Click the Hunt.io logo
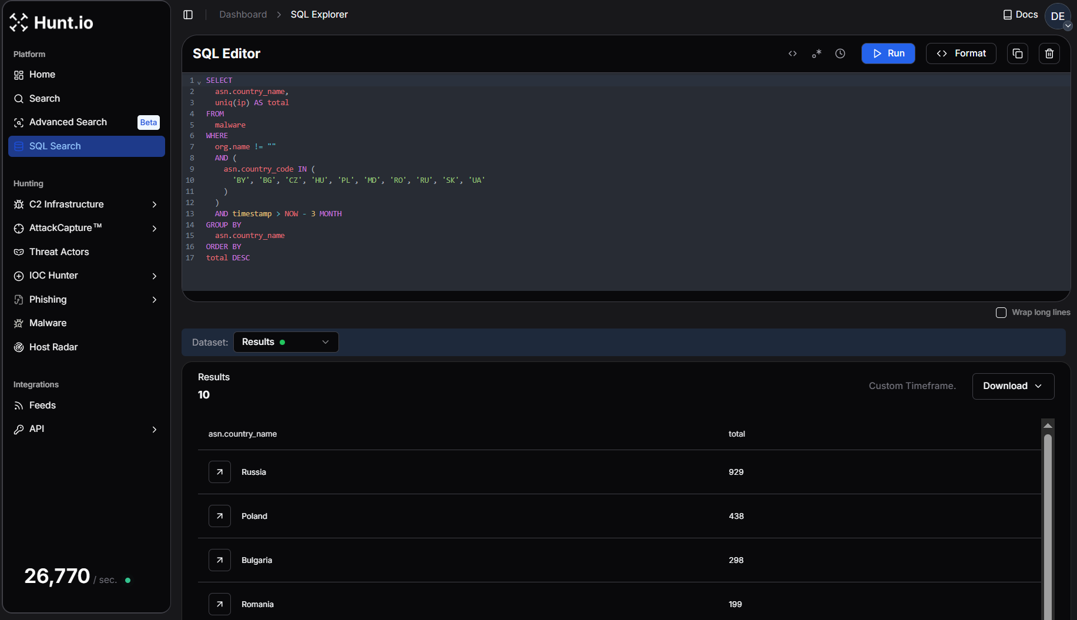 pos(51,22)
